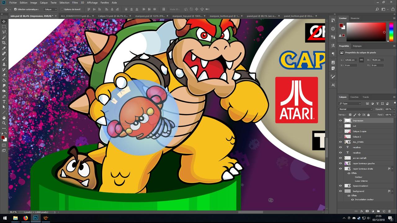Toggle Incrustation couleur effect visibility
Screen dimensions: 397x223
coord(352,200)
